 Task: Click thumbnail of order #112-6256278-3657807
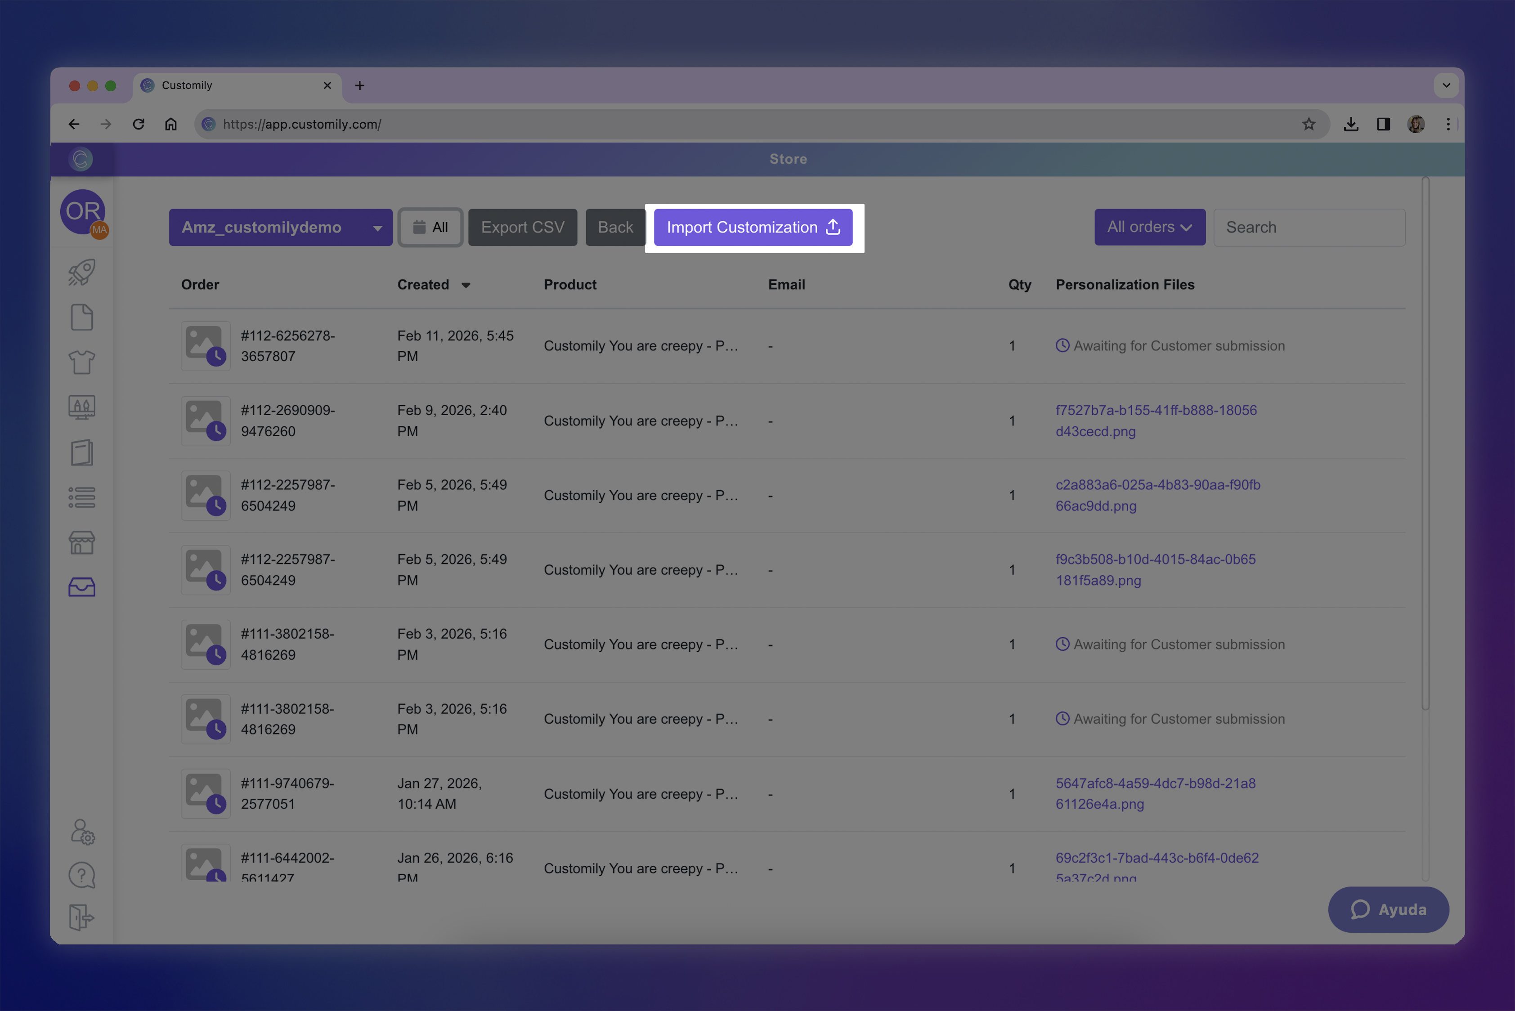(206, 345)
